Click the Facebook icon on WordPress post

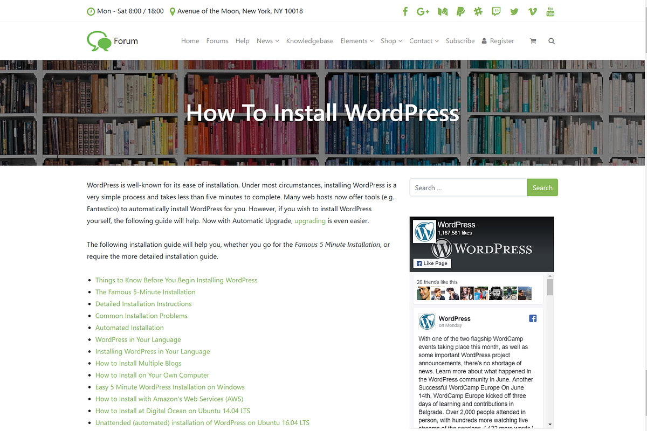[x=533, y=318]
